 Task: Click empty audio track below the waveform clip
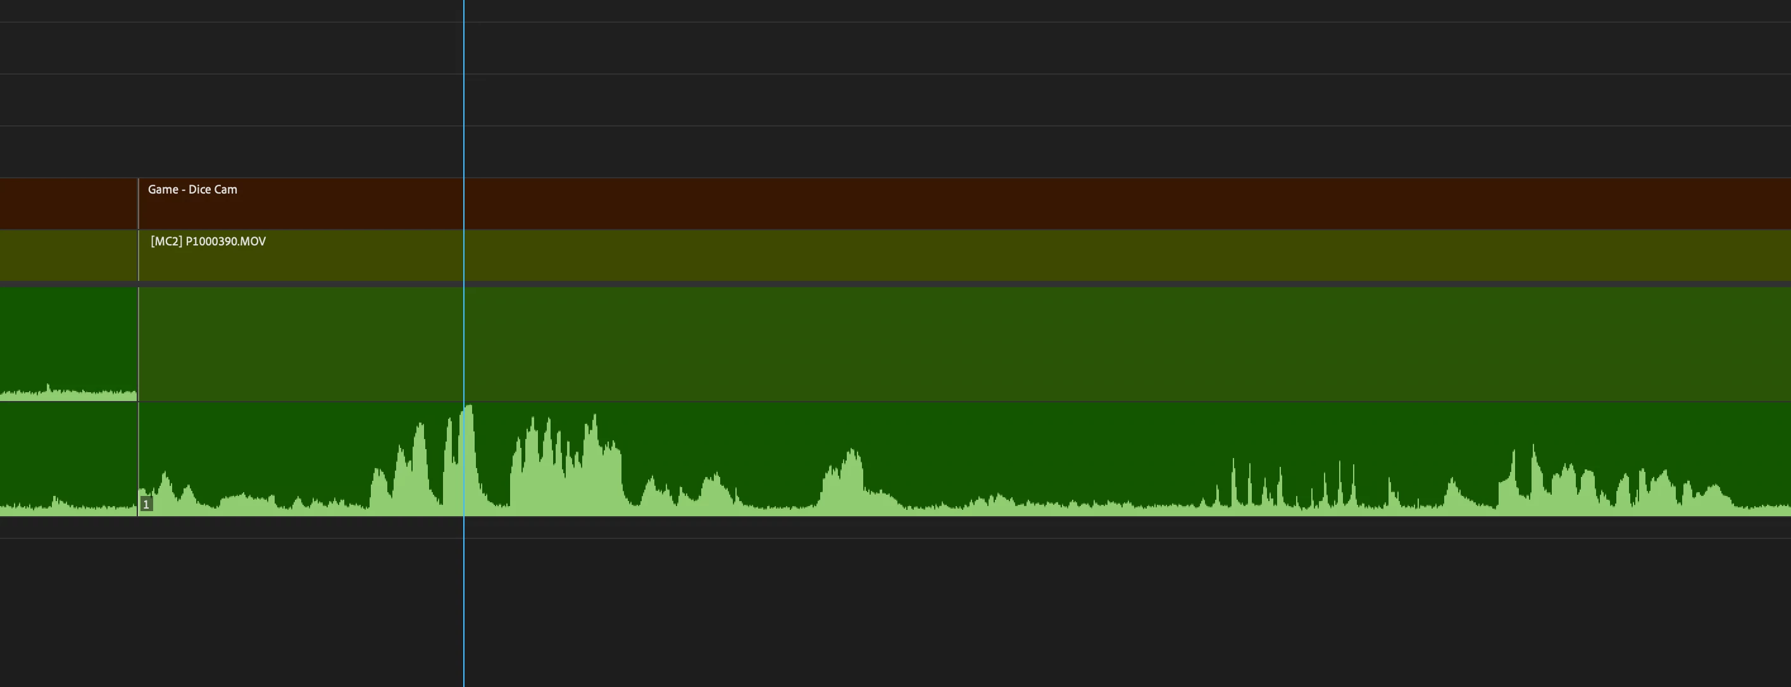(x=895, y=527)
